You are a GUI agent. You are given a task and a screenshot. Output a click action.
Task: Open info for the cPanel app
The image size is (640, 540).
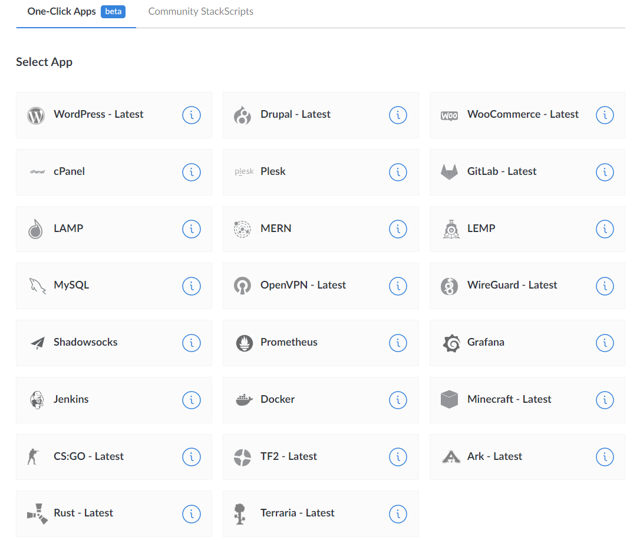pyautogui.click(x=191, y=172)
